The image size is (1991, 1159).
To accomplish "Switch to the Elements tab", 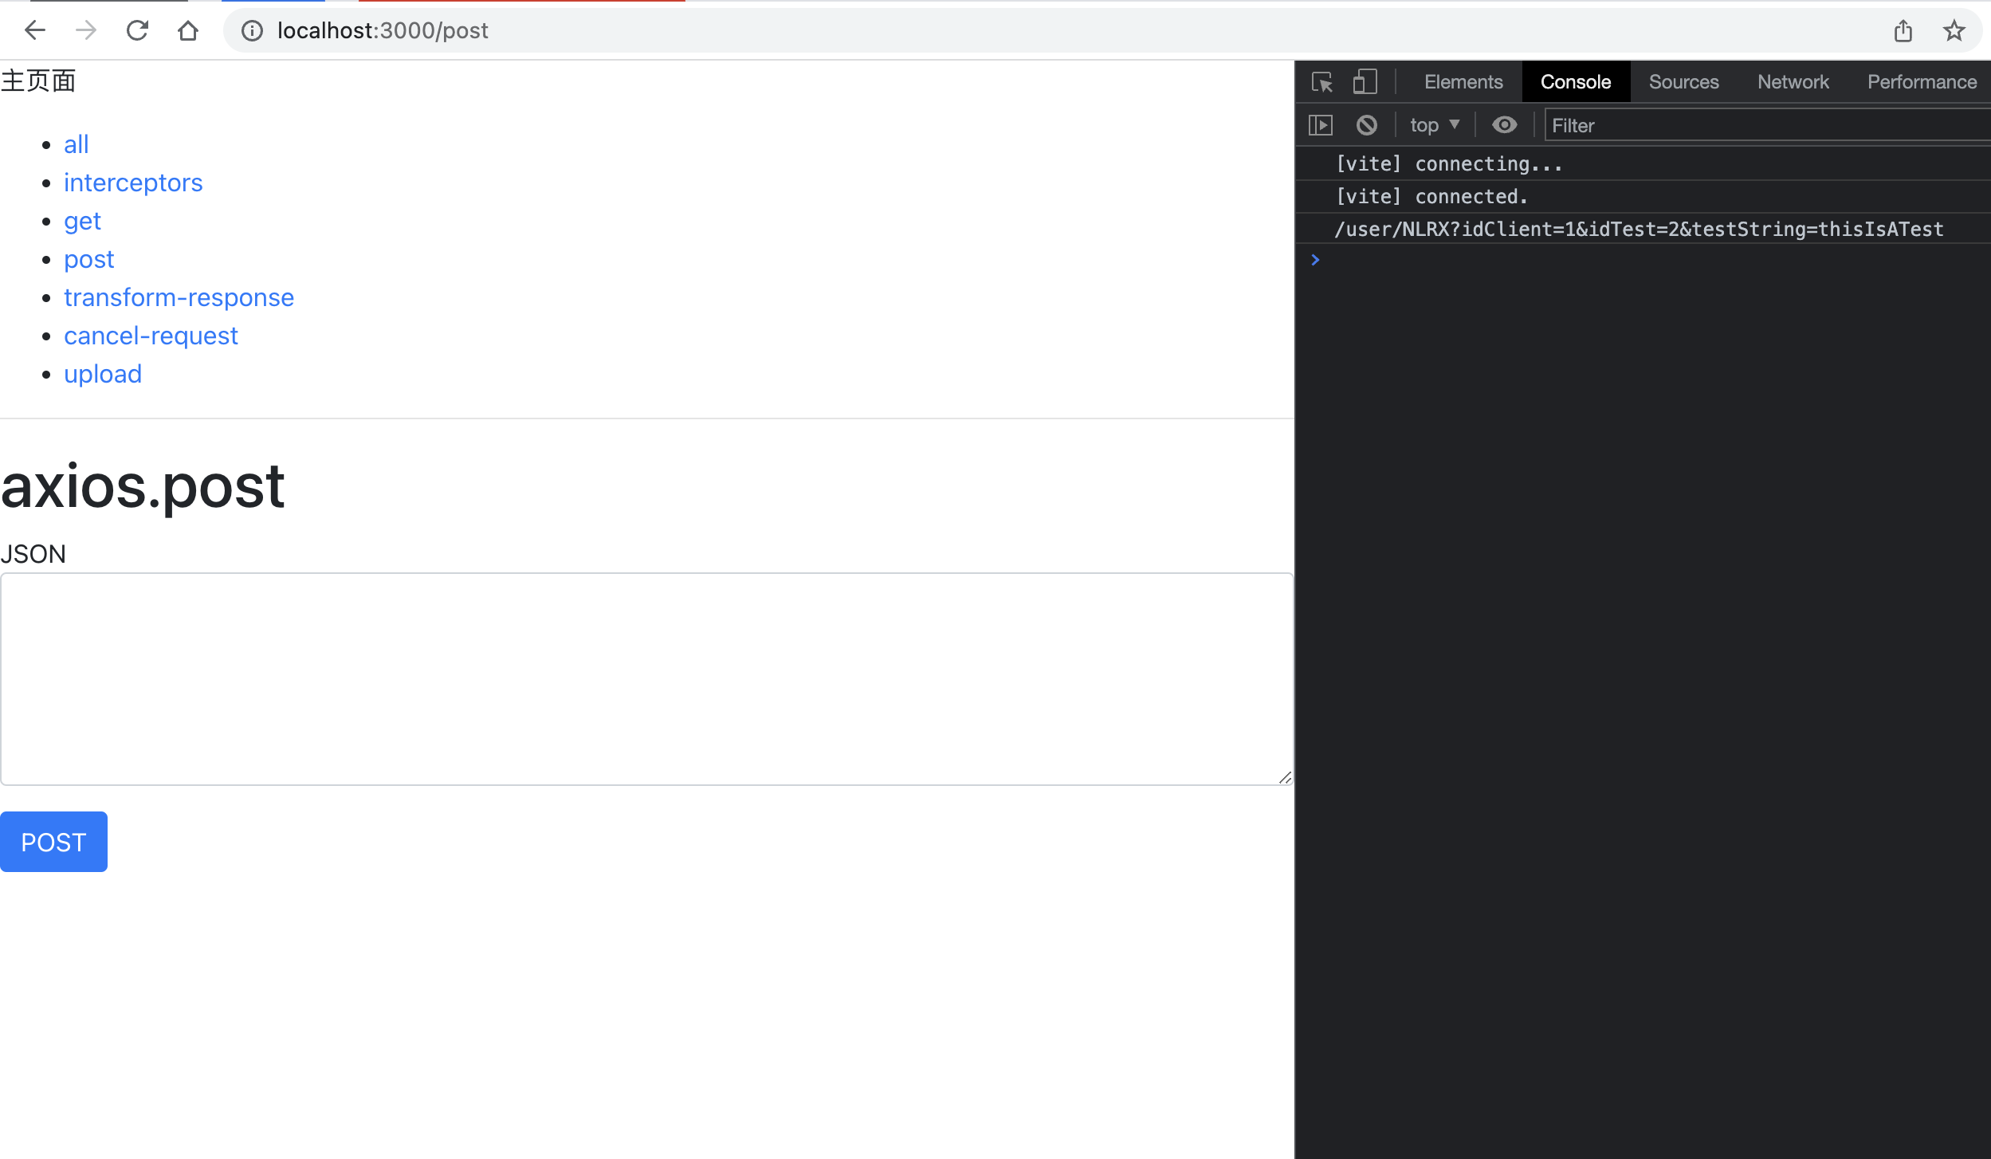I will pos(1463,81).
